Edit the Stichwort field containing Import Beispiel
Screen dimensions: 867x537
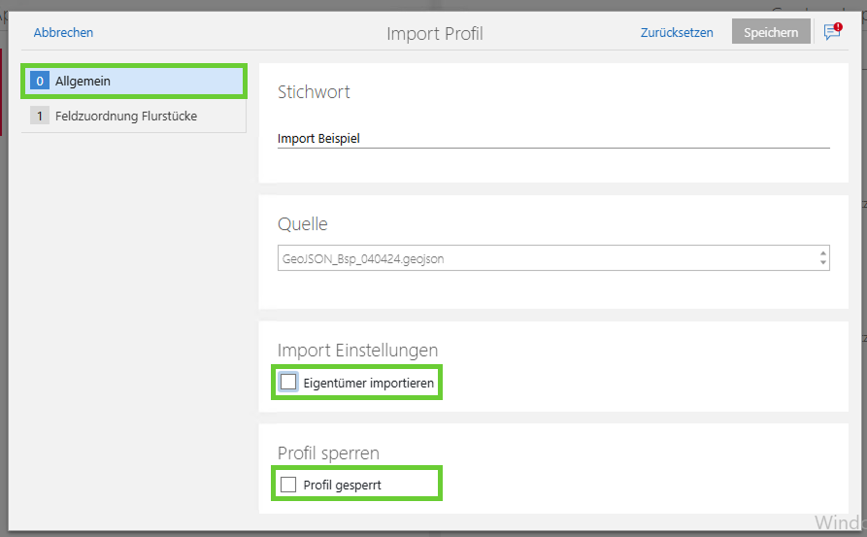tap(553, 138)
